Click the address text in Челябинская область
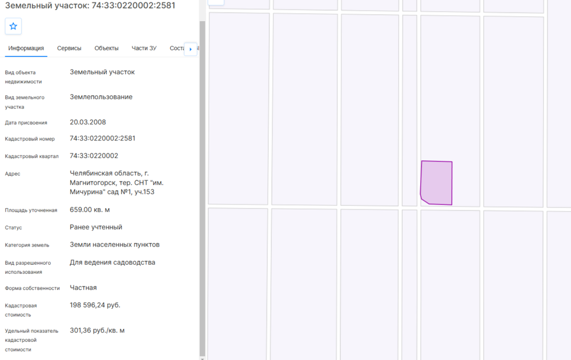 click(116, 183)
